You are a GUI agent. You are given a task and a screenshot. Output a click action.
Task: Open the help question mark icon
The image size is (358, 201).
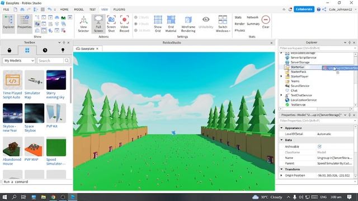click(x=318, y=9)
